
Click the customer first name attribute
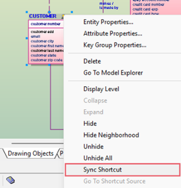pyautogui.click(x=47, y=46)
